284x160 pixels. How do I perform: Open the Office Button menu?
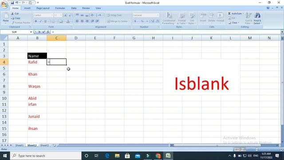[x=4, y=4]
